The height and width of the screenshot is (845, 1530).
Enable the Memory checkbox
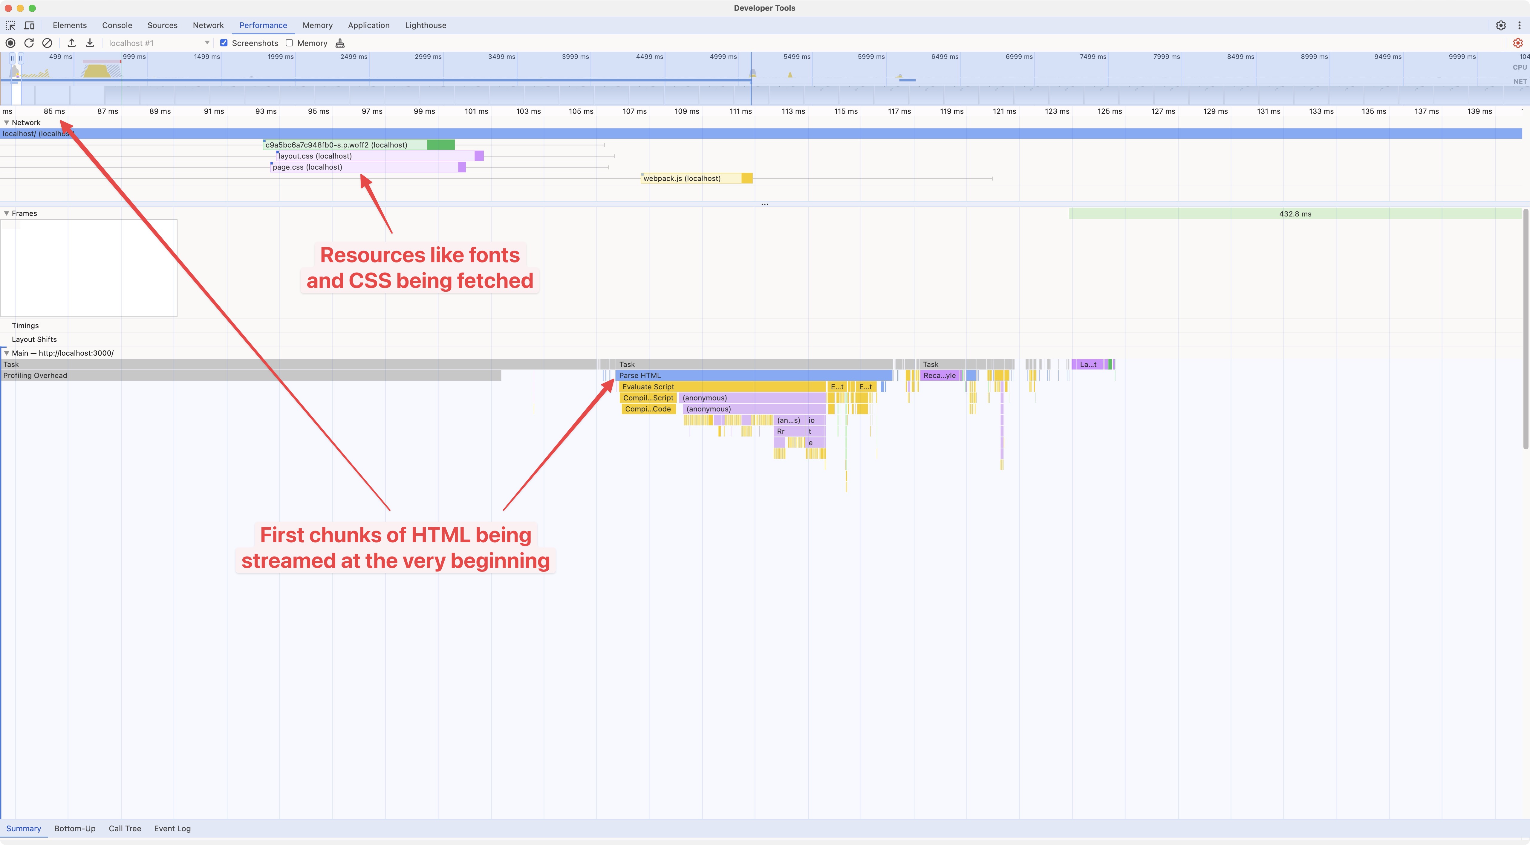tap(289, 43)
